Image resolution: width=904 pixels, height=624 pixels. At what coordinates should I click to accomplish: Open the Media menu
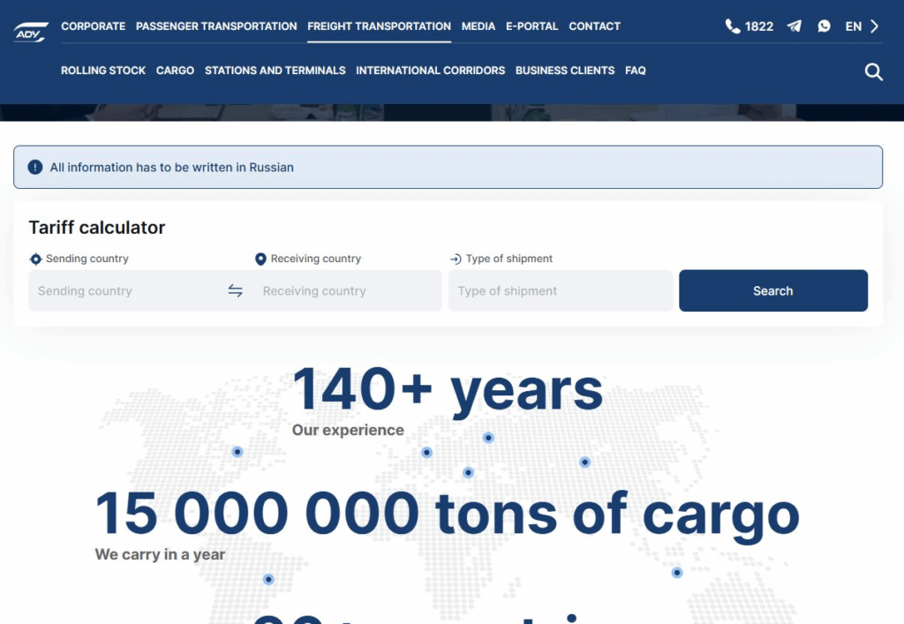(478, 26)
